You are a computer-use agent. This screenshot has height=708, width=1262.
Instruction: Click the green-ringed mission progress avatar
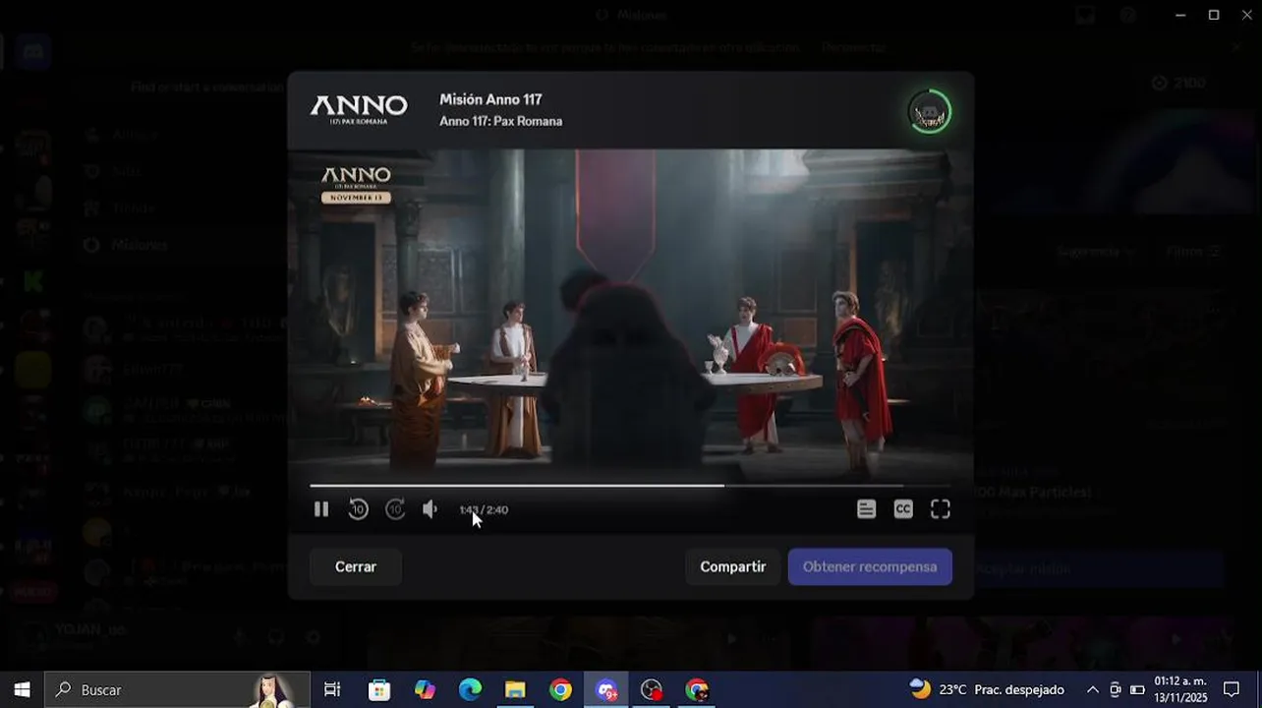[x=929, y=112]
